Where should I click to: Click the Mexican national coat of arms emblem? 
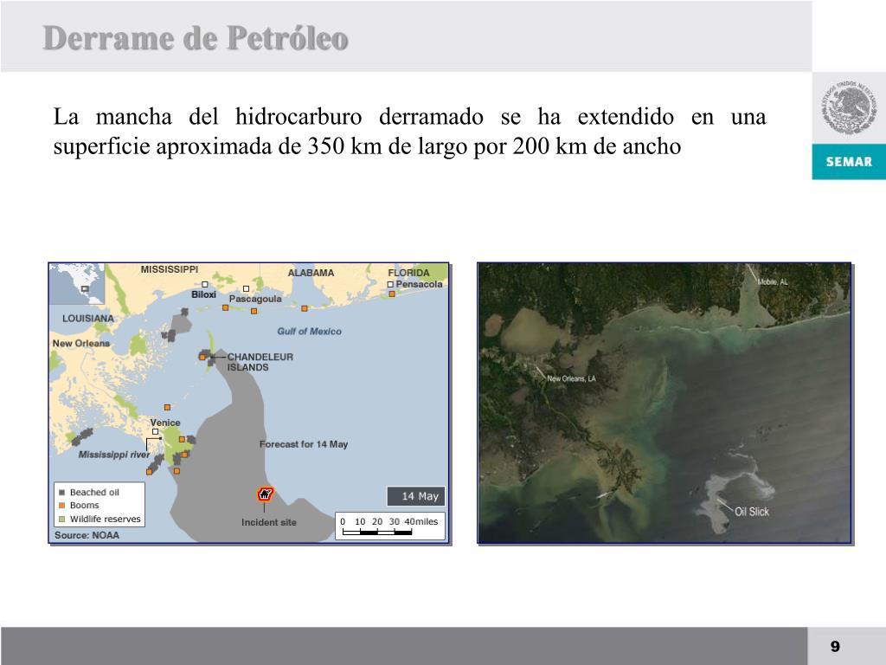coord(850,107)
